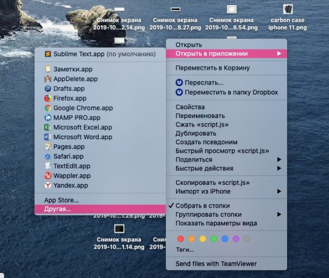Viewport: 329px width, 278px height.
Task: Select Переместить в Корзину menu item
Action: [x=212, y=68]
